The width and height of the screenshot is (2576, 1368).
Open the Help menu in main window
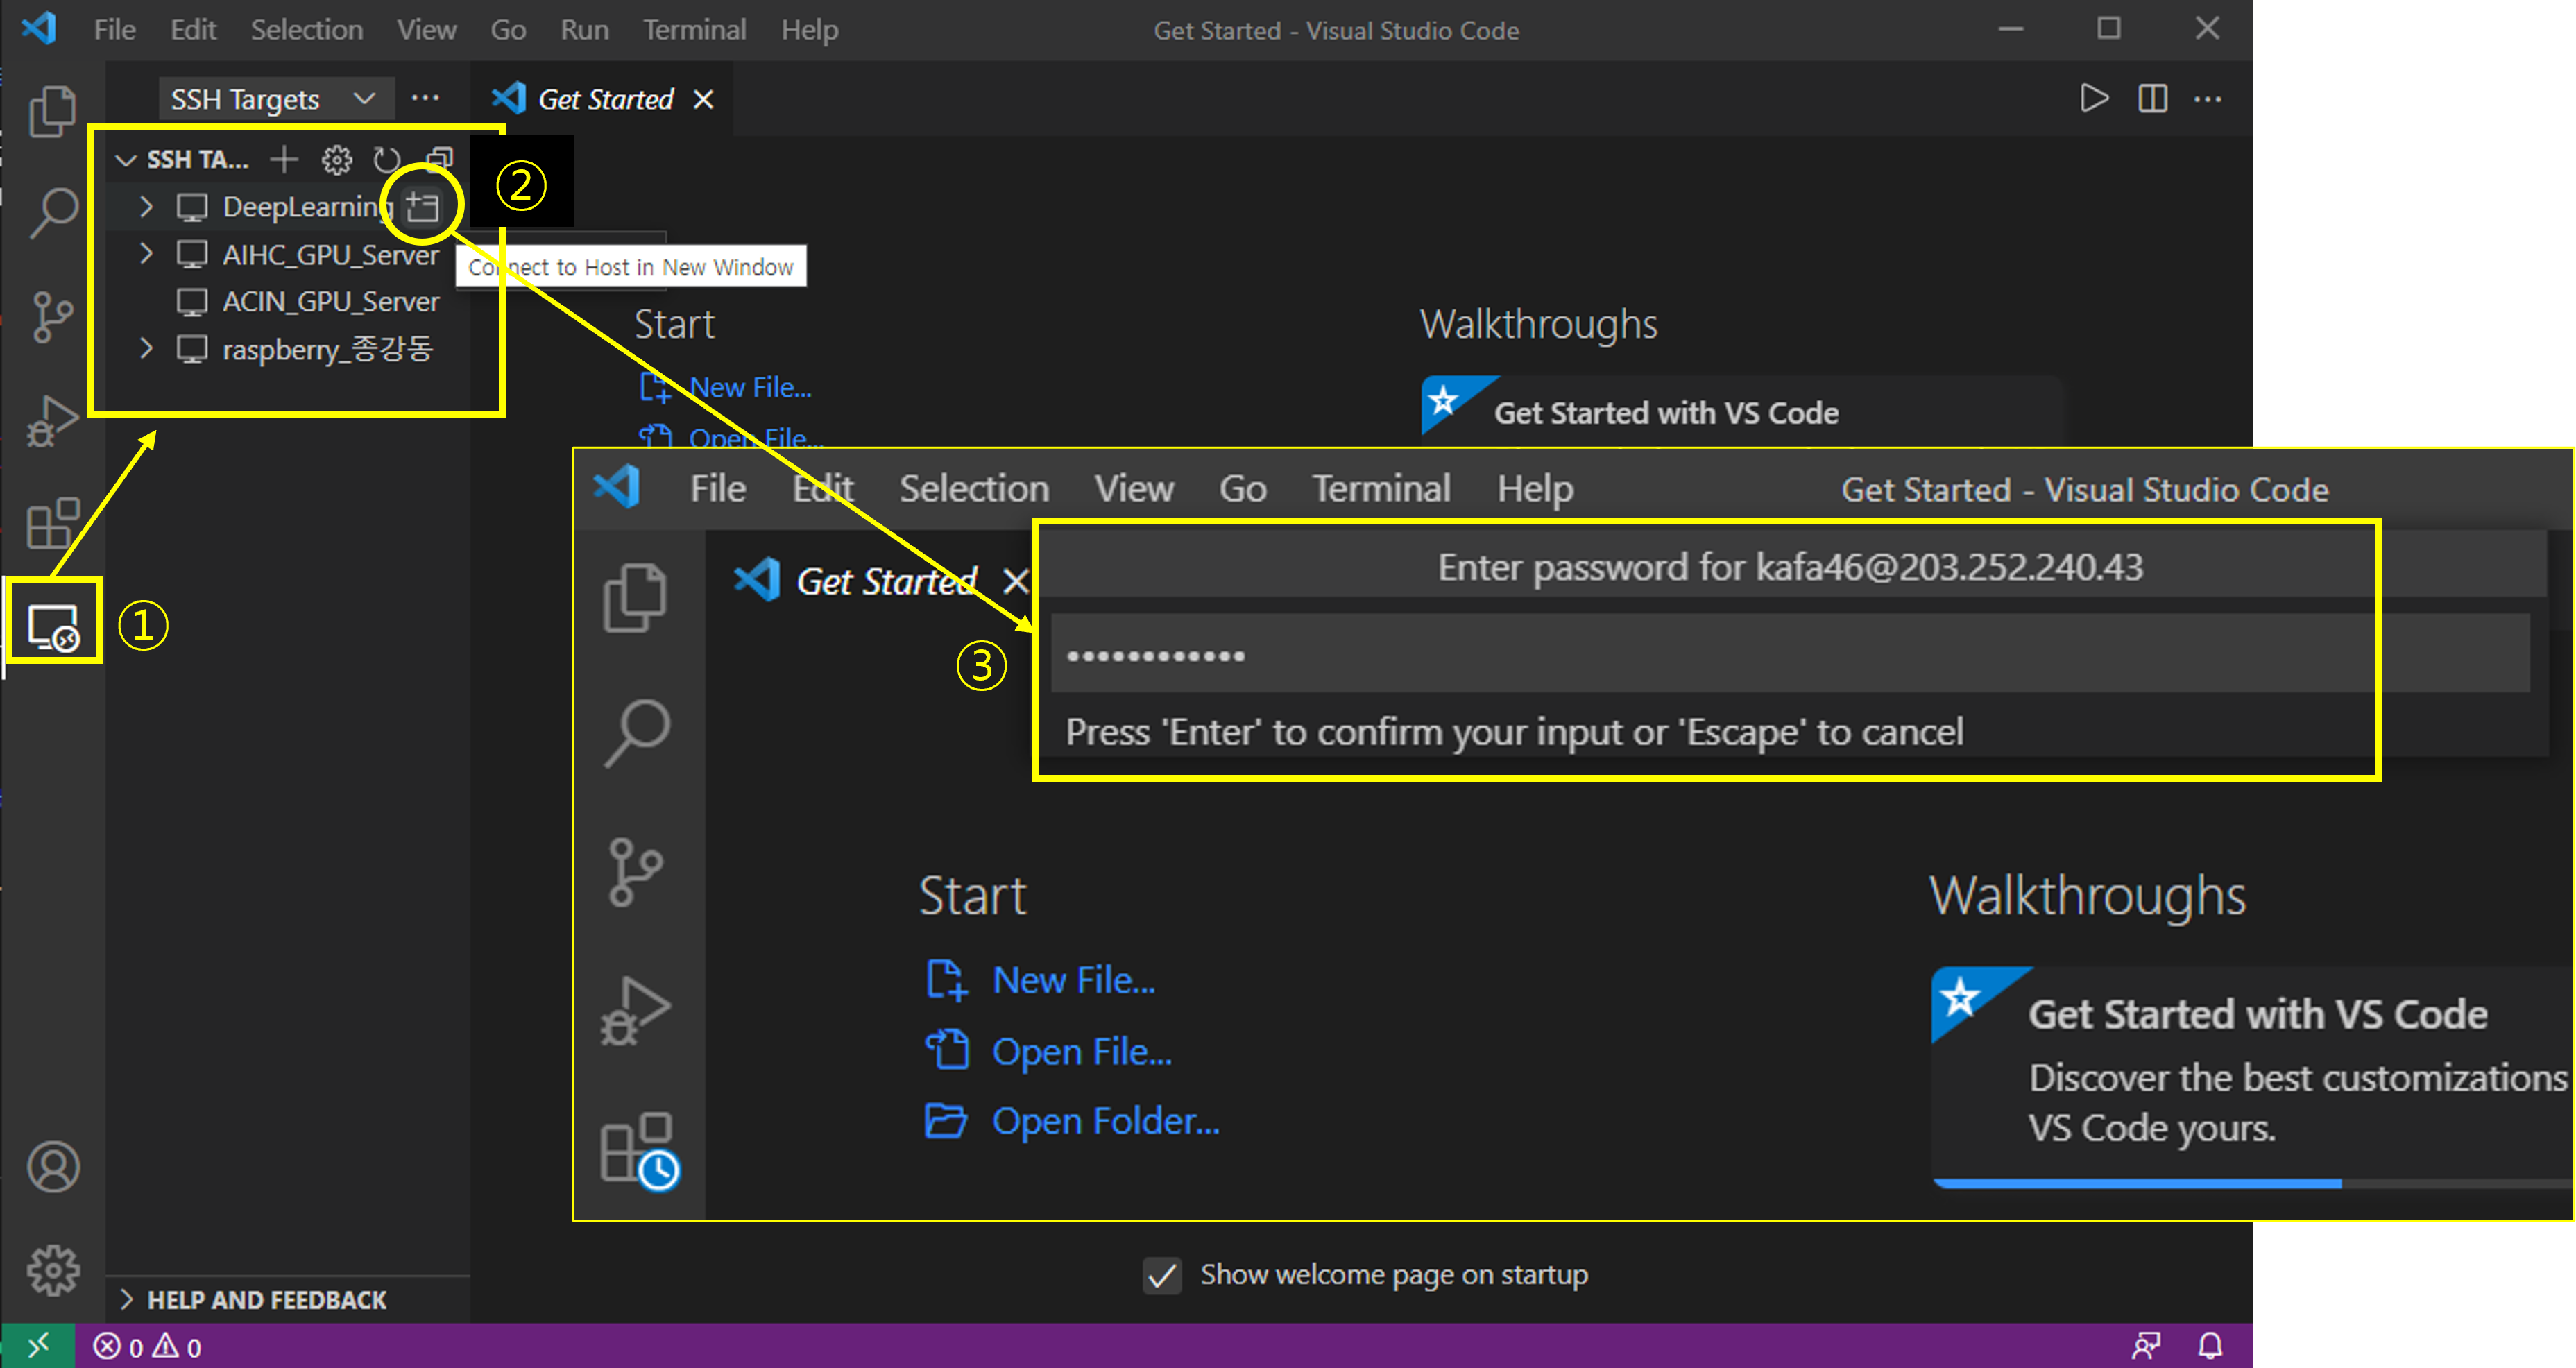809,30
